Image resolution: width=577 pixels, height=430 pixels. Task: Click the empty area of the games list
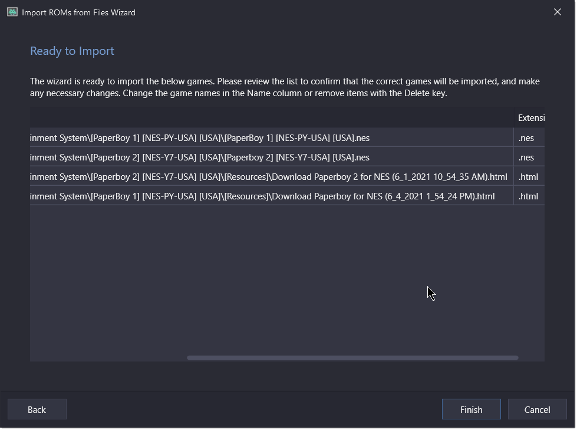pyautogui.click(x=287, y=280)
